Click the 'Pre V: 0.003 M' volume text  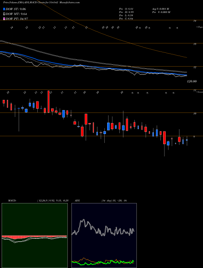(161, 12)
